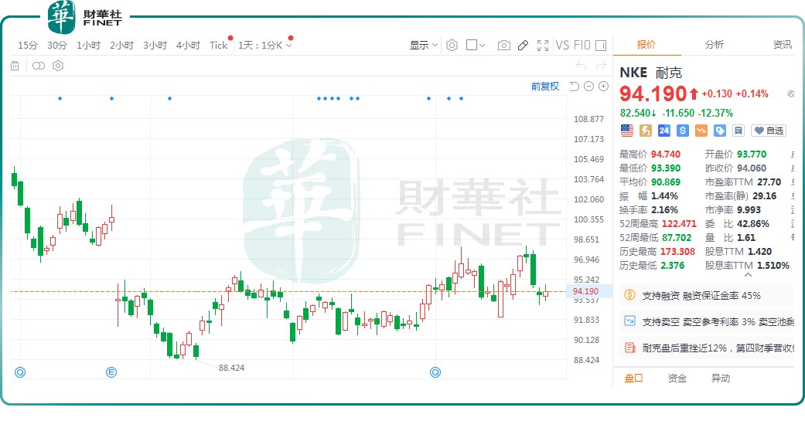
Task: Add NKE to watchlist with 自选
Action: coord(769,131)
